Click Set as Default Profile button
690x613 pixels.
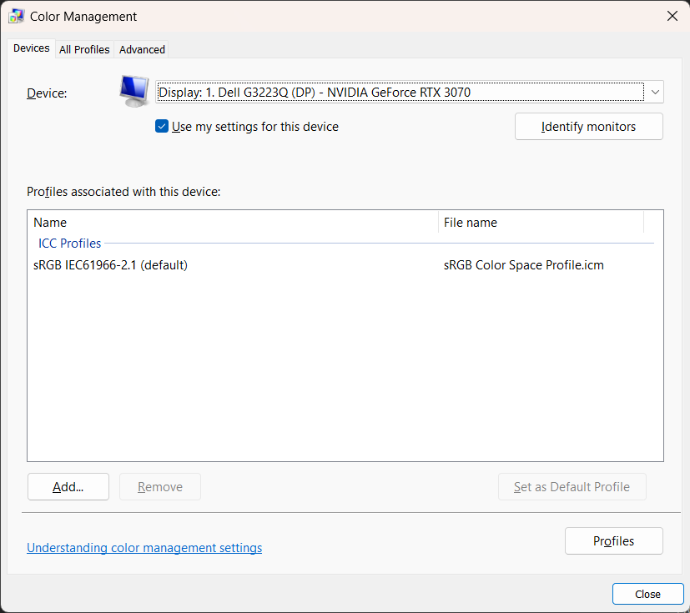point(572,487)
